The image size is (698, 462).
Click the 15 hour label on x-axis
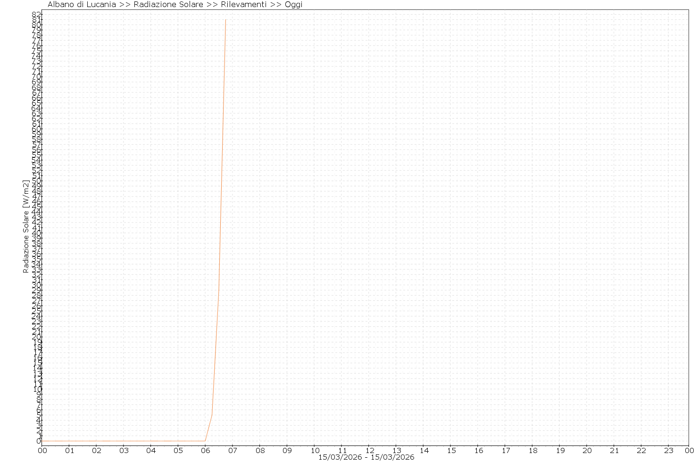(x=450, y=450)
